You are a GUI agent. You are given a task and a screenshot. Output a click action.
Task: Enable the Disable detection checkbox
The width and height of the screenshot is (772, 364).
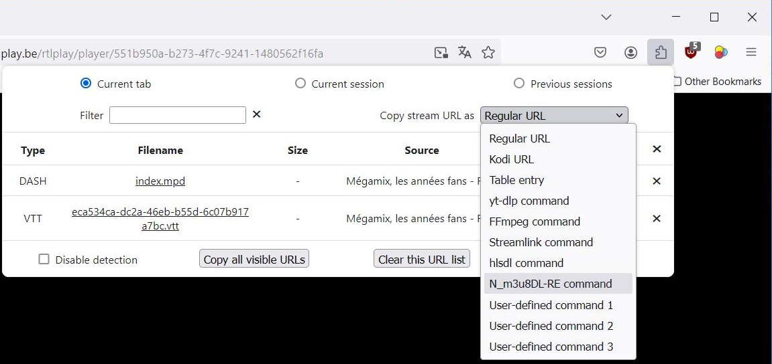point(44,260)
